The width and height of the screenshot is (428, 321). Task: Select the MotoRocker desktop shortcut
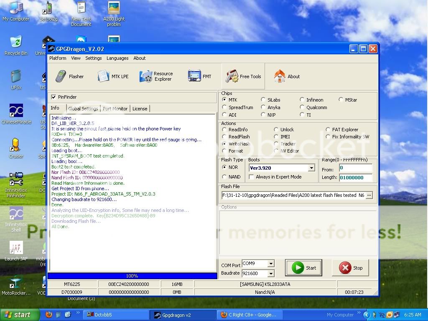click(16, 286)
